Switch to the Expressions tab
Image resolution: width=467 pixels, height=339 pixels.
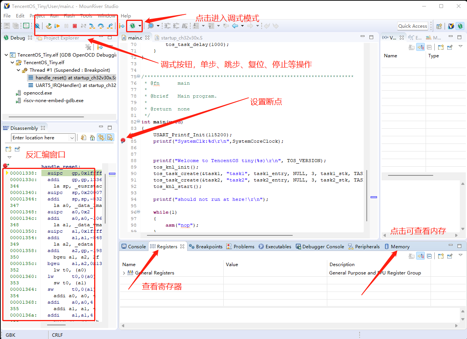(x=415, y=38)
